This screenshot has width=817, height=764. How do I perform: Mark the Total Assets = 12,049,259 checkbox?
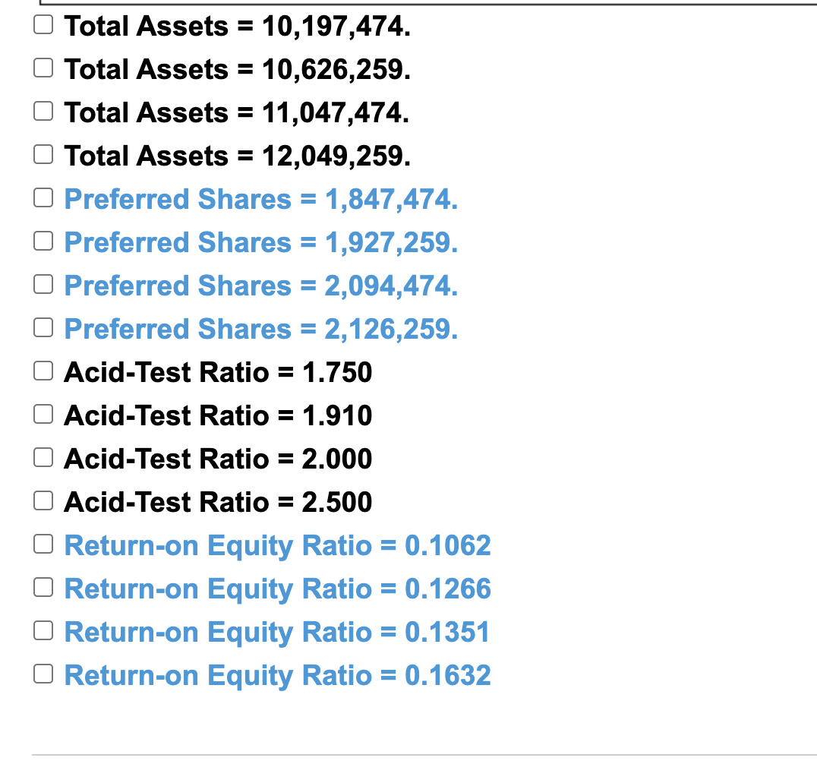click(x=43, y=154)
